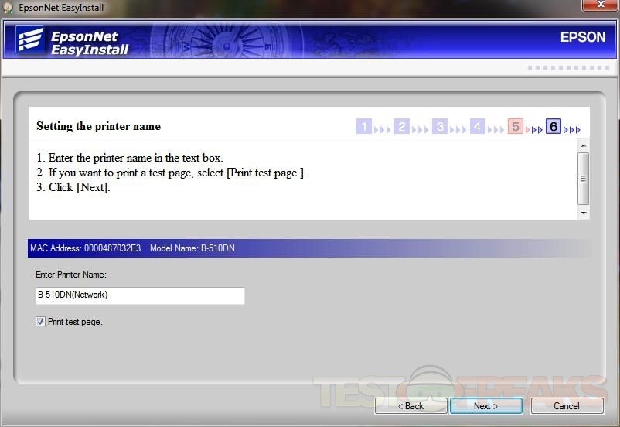Select the step 3 indicator
Image resolution: width=620 pixels, height=427 pixels.
[x=440, y=127]
